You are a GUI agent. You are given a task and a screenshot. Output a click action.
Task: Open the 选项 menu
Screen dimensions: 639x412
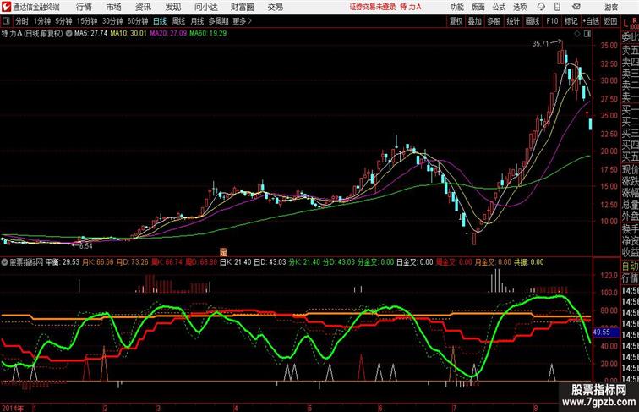[520, 7]
